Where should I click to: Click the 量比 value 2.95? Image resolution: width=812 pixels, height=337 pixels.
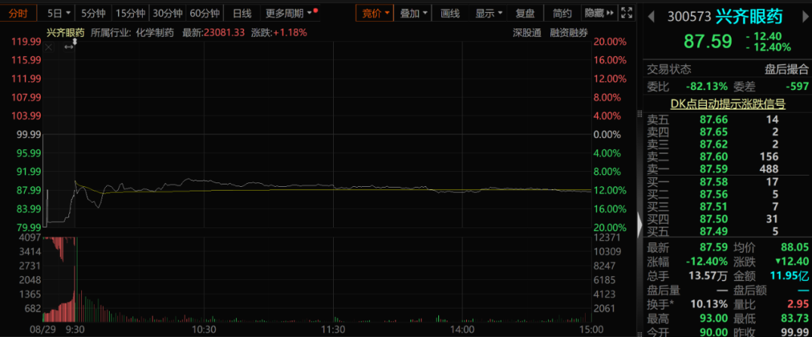point(798,303)
